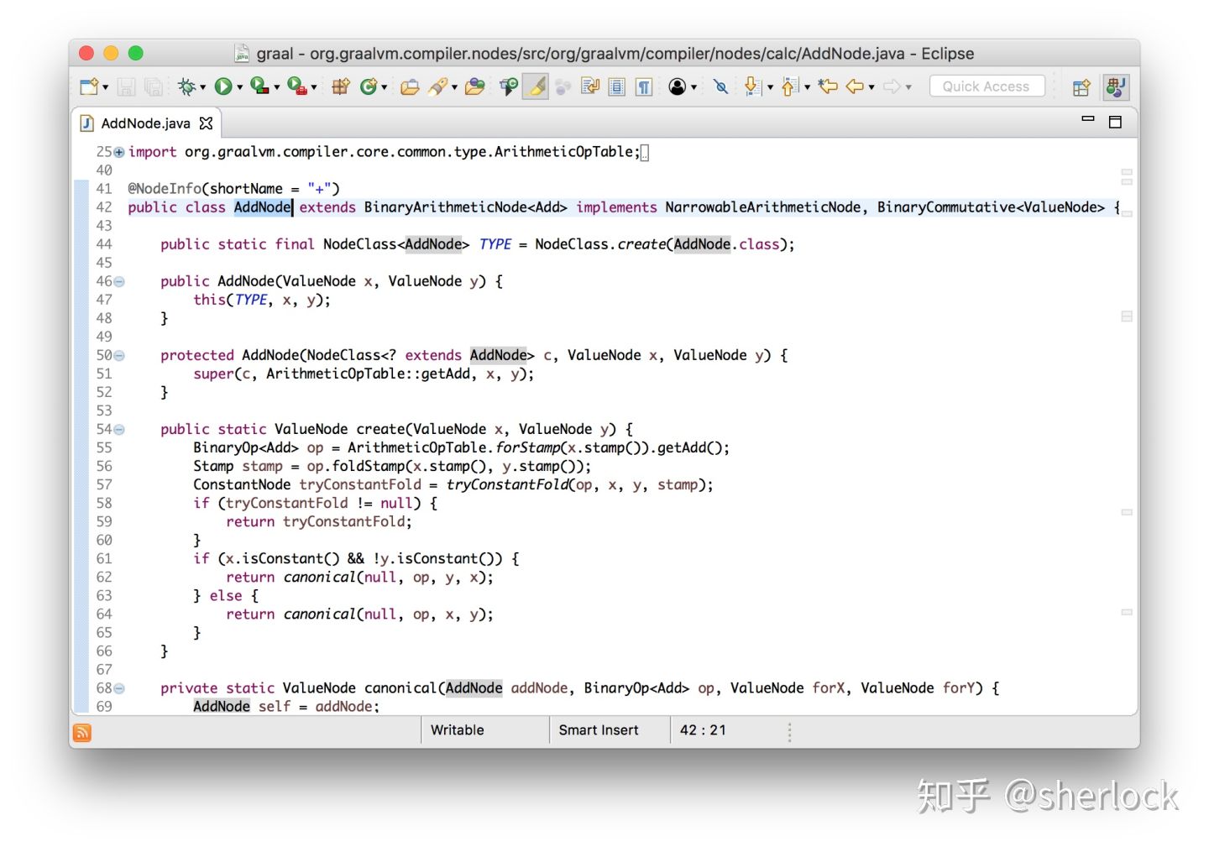Screen dimensions: 1209x847
Task: Collapse the constructor at line 46
Action: [119, 282]
